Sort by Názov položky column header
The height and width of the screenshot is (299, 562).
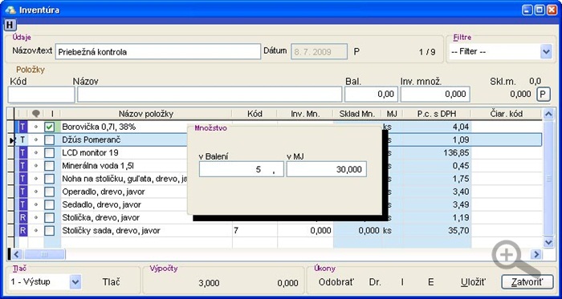(x=146, y=114)
